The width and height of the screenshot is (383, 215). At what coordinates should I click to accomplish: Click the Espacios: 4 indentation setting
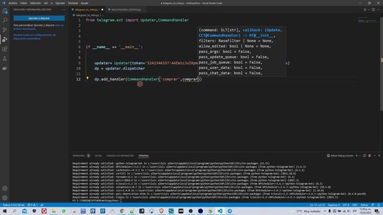click(334, 205)
